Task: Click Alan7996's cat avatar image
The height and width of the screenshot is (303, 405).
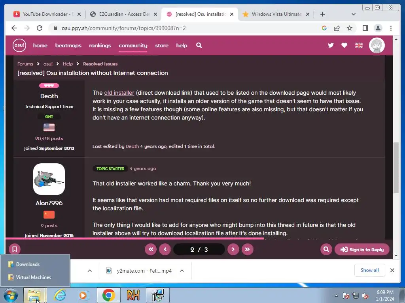Action: click(x=49, y=179)
